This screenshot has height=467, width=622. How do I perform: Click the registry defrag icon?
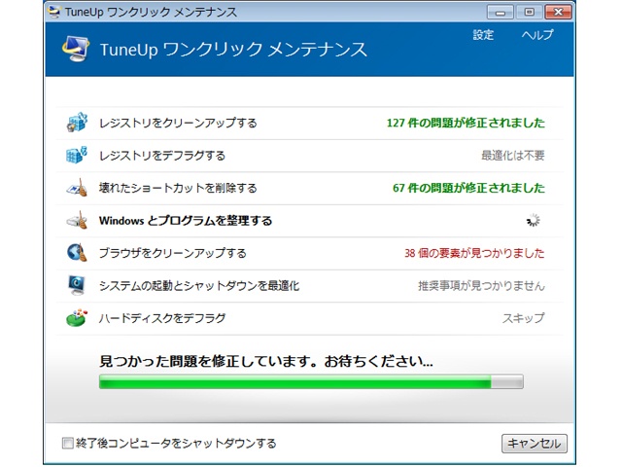pos(77,156)
